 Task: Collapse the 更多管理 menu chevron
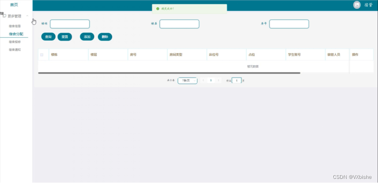pos(27,16)
